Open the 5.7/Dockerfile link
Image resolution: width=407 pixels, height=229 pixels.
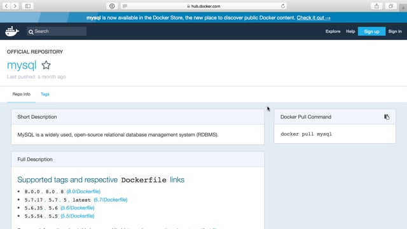point(111,200)
